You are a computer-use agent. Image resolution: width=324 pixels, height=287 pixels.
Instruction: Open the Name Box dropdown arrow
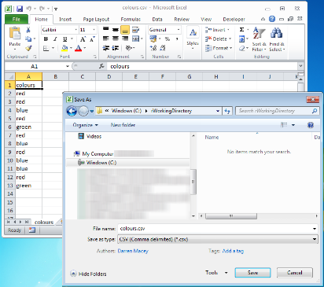pyautogui.click(x=68, y=67)
